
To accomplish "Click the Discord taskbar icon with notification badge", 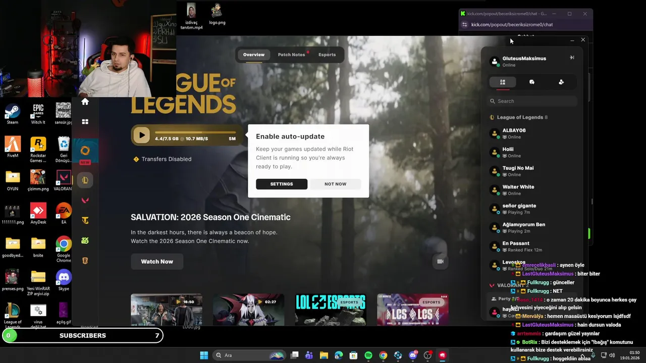I will click(x=413, y=355).
